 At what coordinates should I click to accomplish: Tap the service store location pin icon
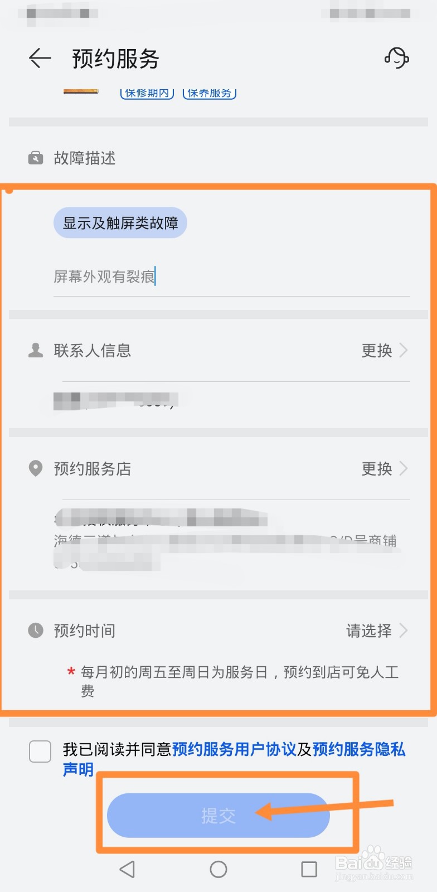pos(36,468)
